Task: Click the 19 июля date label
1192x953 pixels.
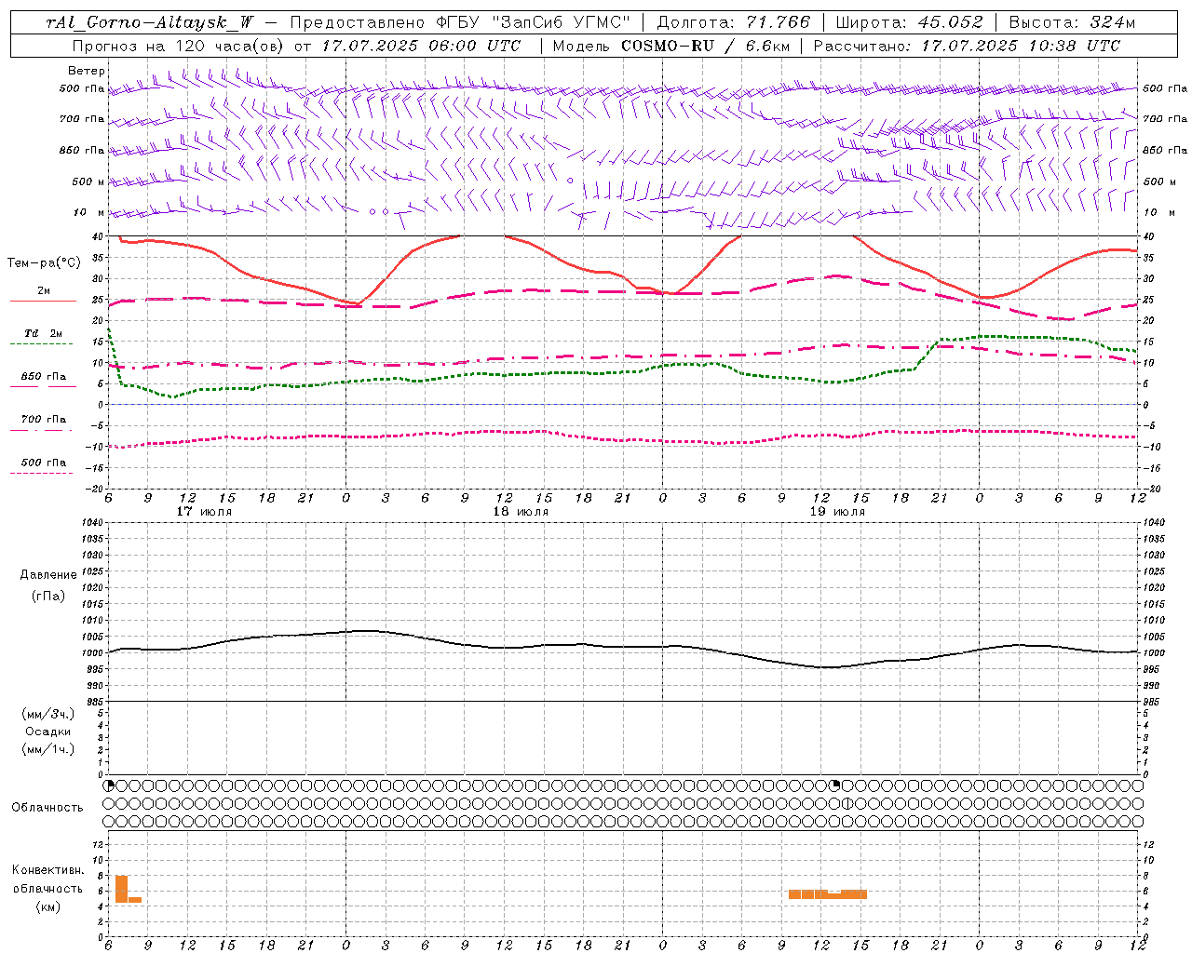Action: [836, 512]
